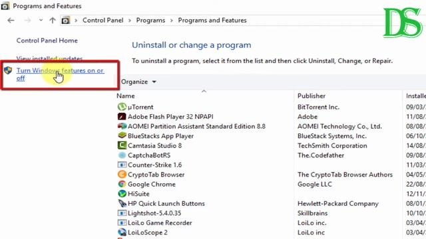Sort by the Installed On column header
This screenshot has height=239, width=426.
(416, 96)
